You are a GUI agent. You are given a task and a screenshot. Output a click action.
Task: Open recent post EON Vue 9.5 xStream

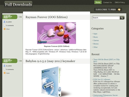pyautogui.click(x=102, y=79)
